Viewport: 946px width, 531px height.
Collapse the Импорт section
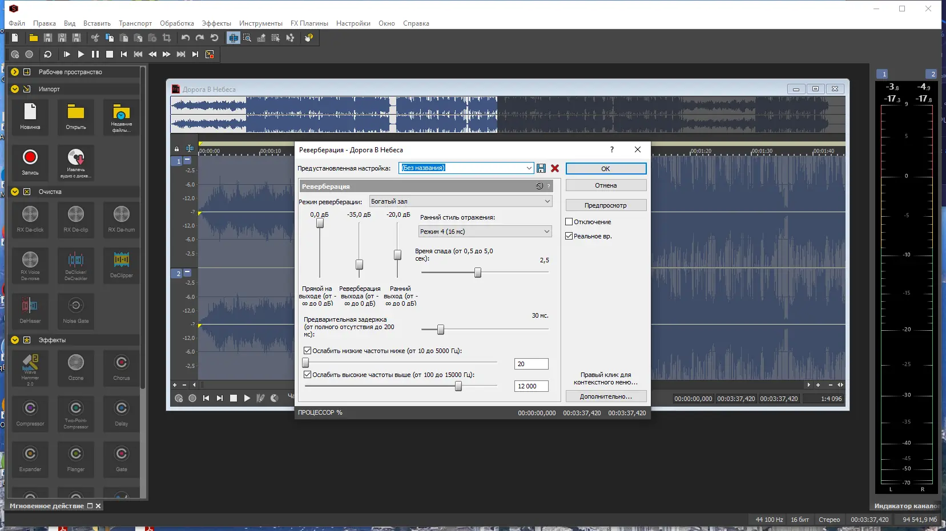point(15,89)
